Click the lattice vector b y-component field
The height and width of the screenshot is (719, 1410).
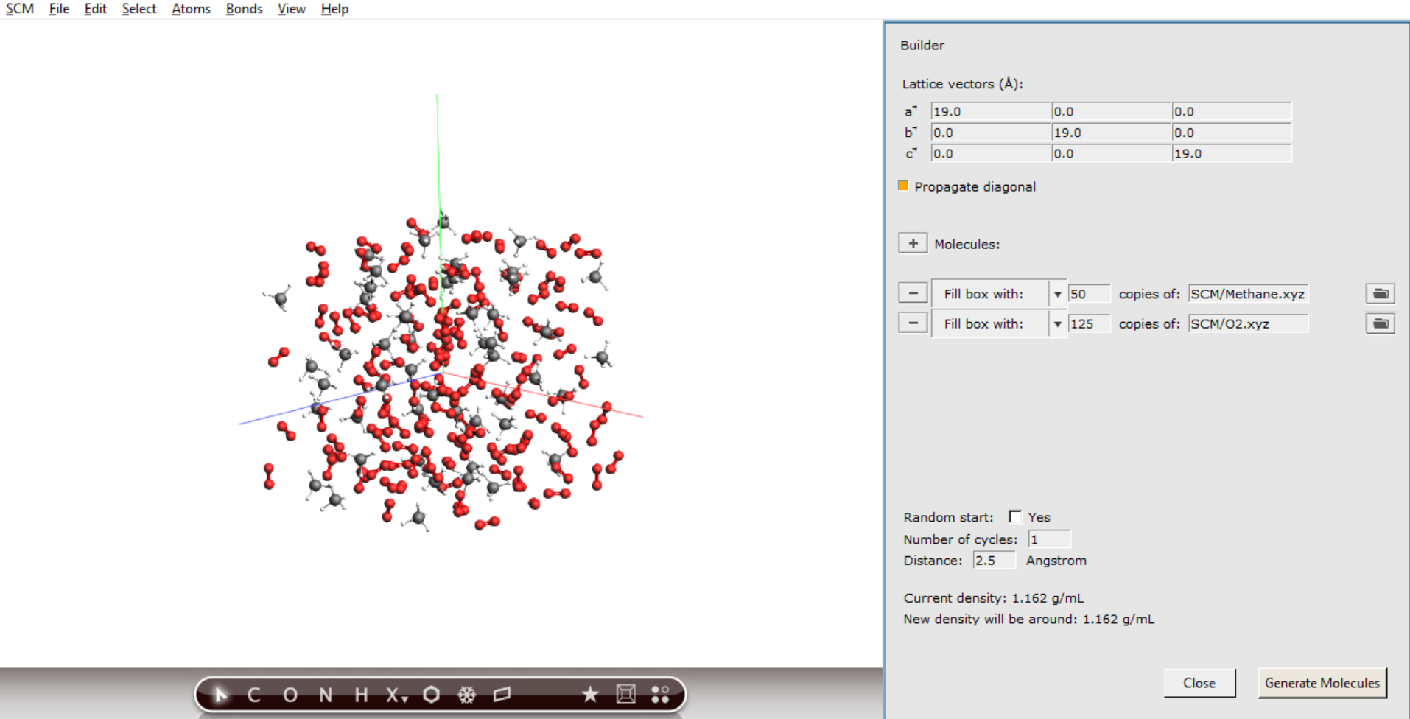1111,133
